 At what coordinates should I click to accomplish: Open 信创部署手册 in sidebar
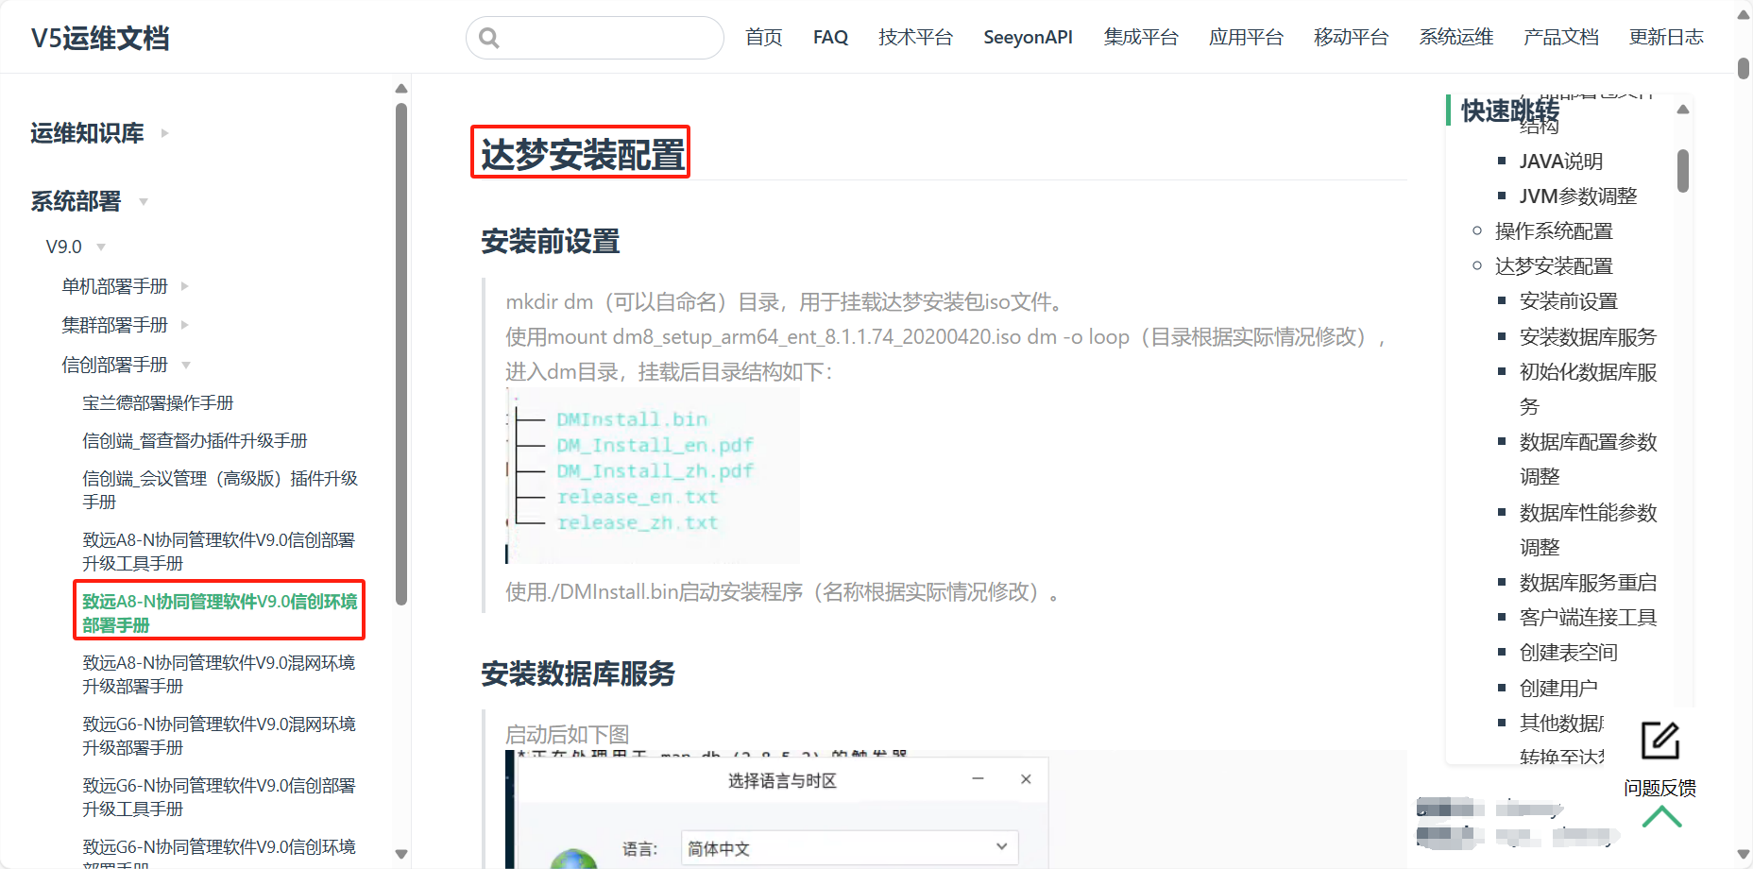114,365
